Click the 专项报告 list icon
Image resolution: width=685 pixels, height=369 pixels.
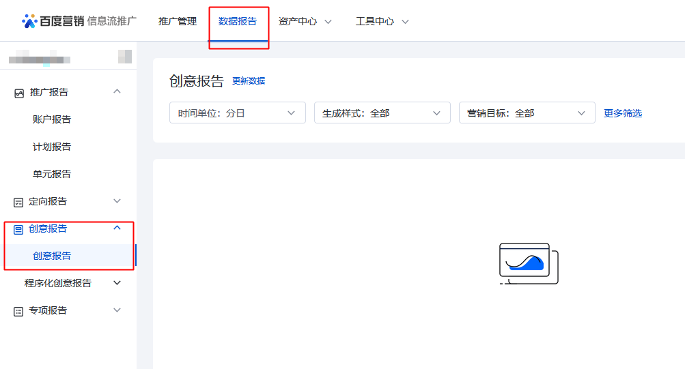(19, 311)
